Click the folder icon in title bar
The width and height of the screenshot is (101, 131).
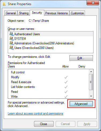coord(4,4)
